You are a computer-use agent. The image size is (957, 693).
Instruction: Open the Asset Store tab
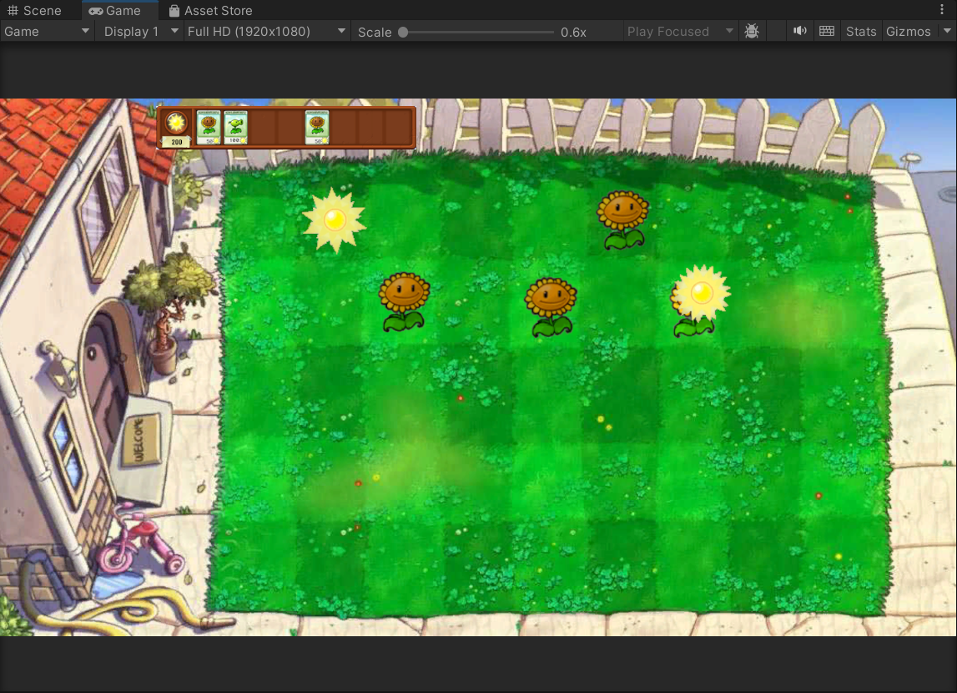pos(210,10)
